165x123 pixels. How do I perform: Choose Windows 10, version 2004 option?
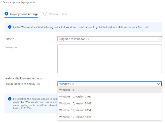click(110, 110)
